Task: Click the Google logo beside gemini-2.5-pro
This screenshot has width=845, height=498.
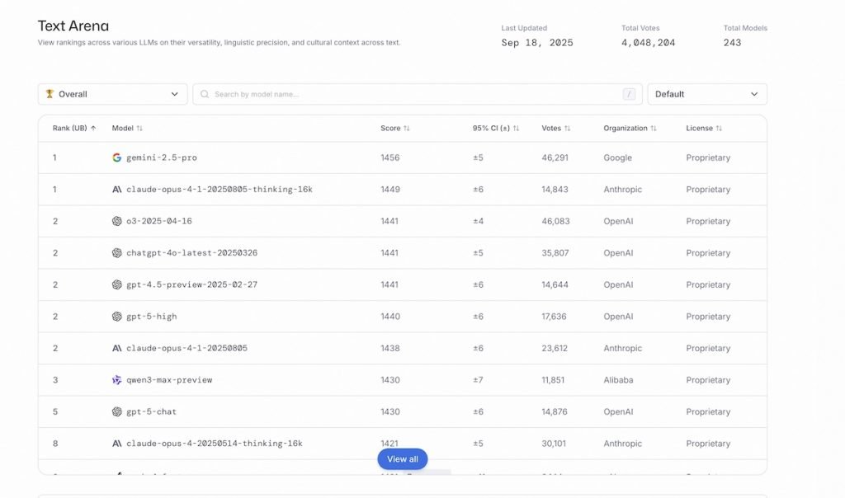Action: [x=116, y=157]
